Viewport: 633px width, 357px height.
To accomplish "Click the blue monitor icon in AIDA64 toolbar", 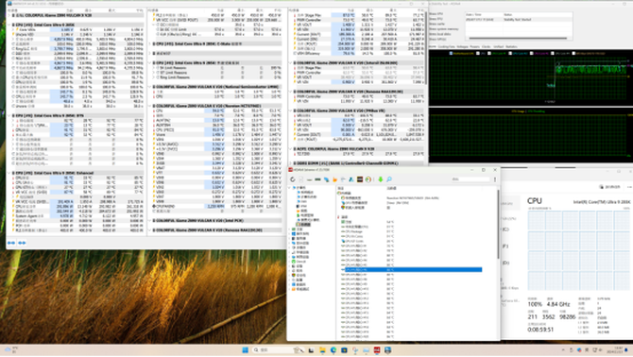I will point(326,179).
